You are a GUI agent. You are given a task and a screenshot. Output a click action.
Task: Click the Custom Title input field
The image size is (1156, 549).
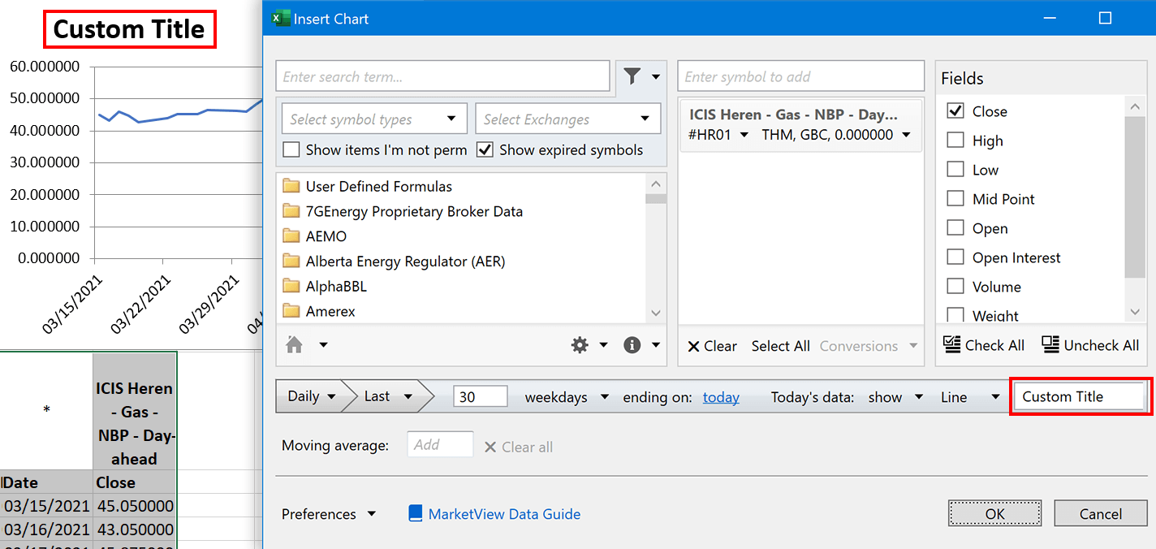click(1080, 397)
